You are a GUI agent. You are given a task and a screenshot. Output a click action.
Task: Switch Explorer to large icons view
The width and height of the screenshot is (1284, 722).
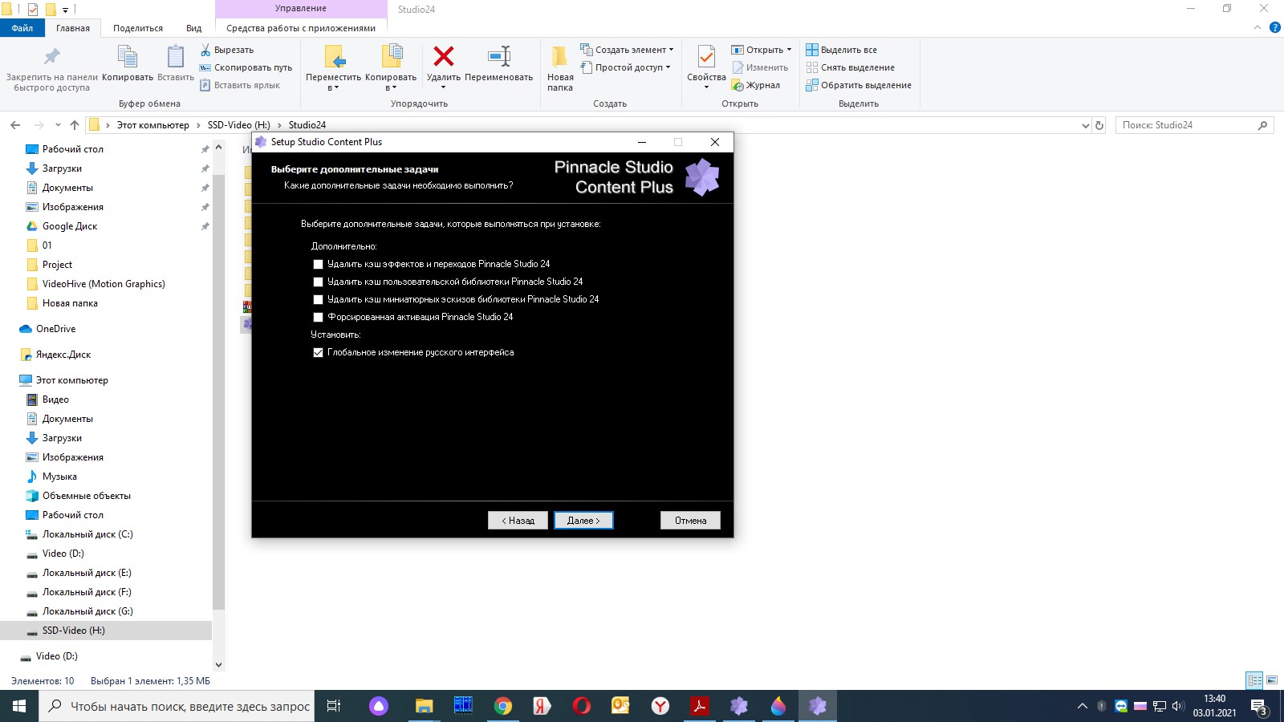[1272, 680]
